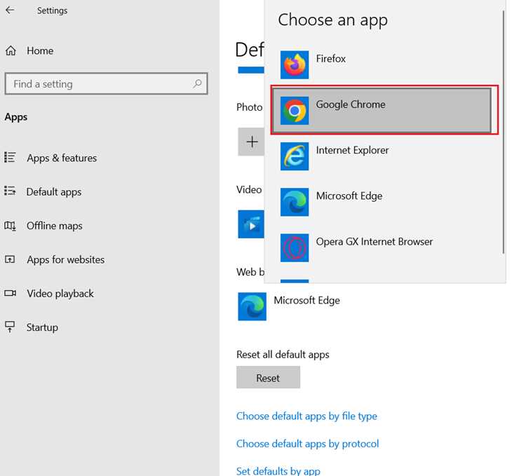The width and height of the screenshot is (526, 476).
Task: Click the plus icon under Photo viewer
Action: point(251,142)
